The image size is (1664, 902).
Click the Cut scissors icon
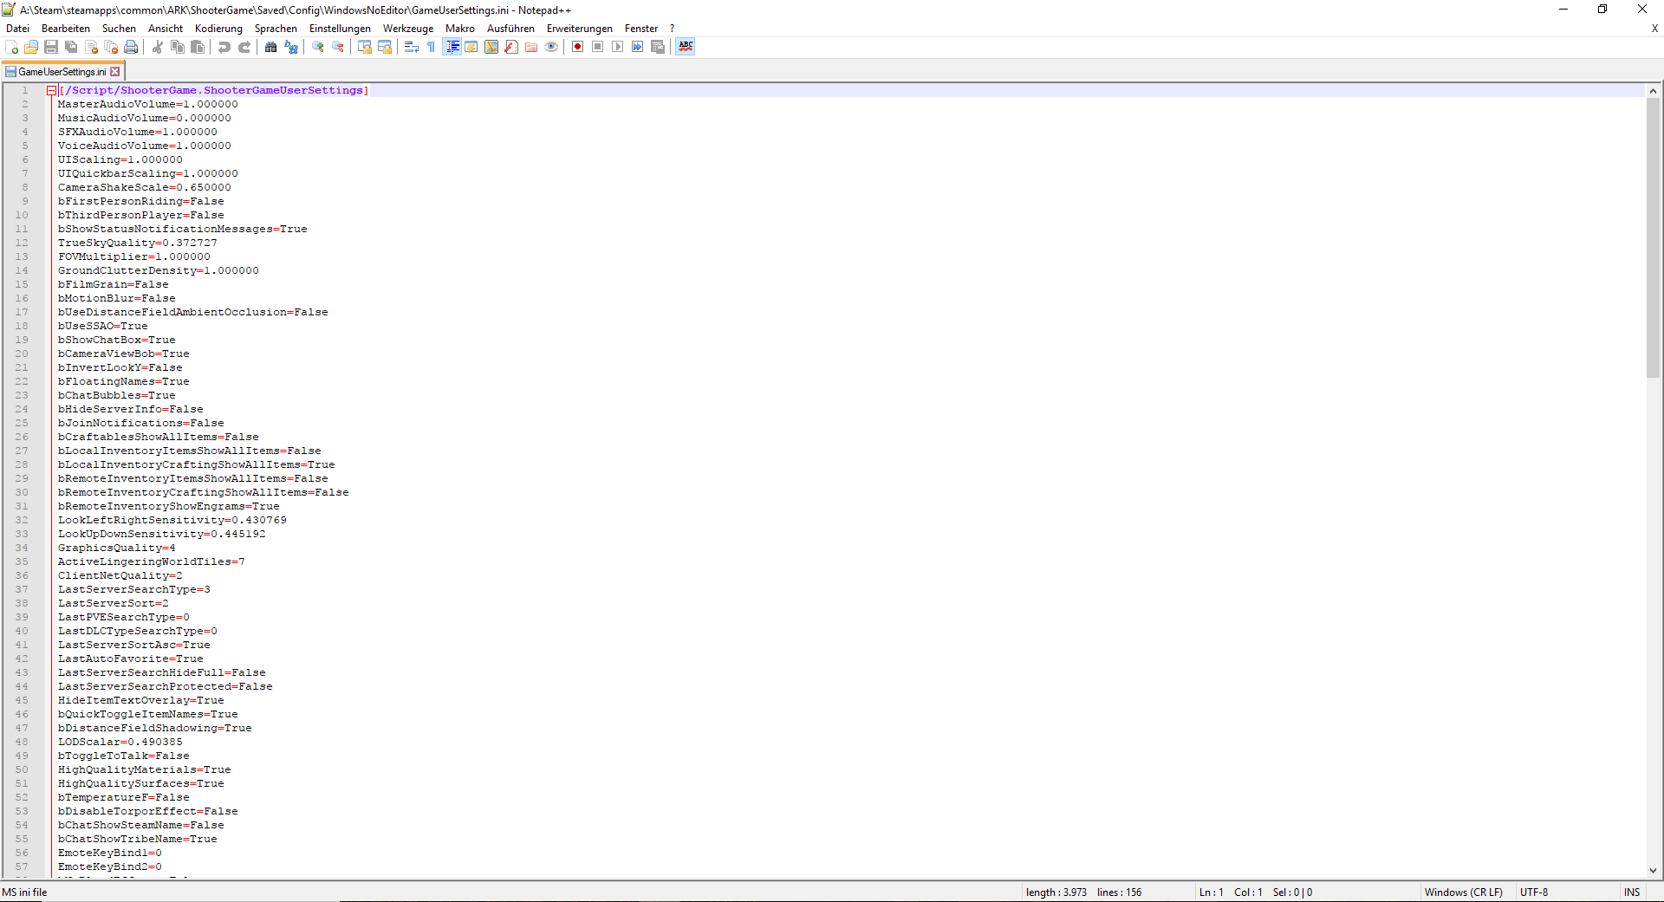click(x=158, y=47)
